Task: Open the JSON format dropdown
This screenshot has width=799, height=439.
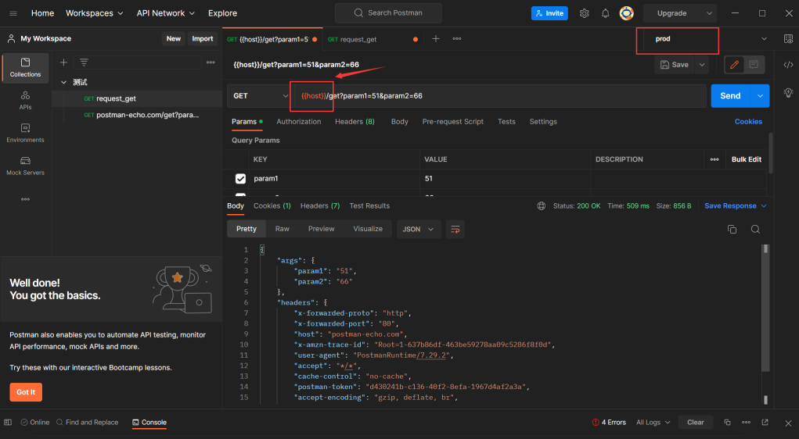Action: [418, 230]
